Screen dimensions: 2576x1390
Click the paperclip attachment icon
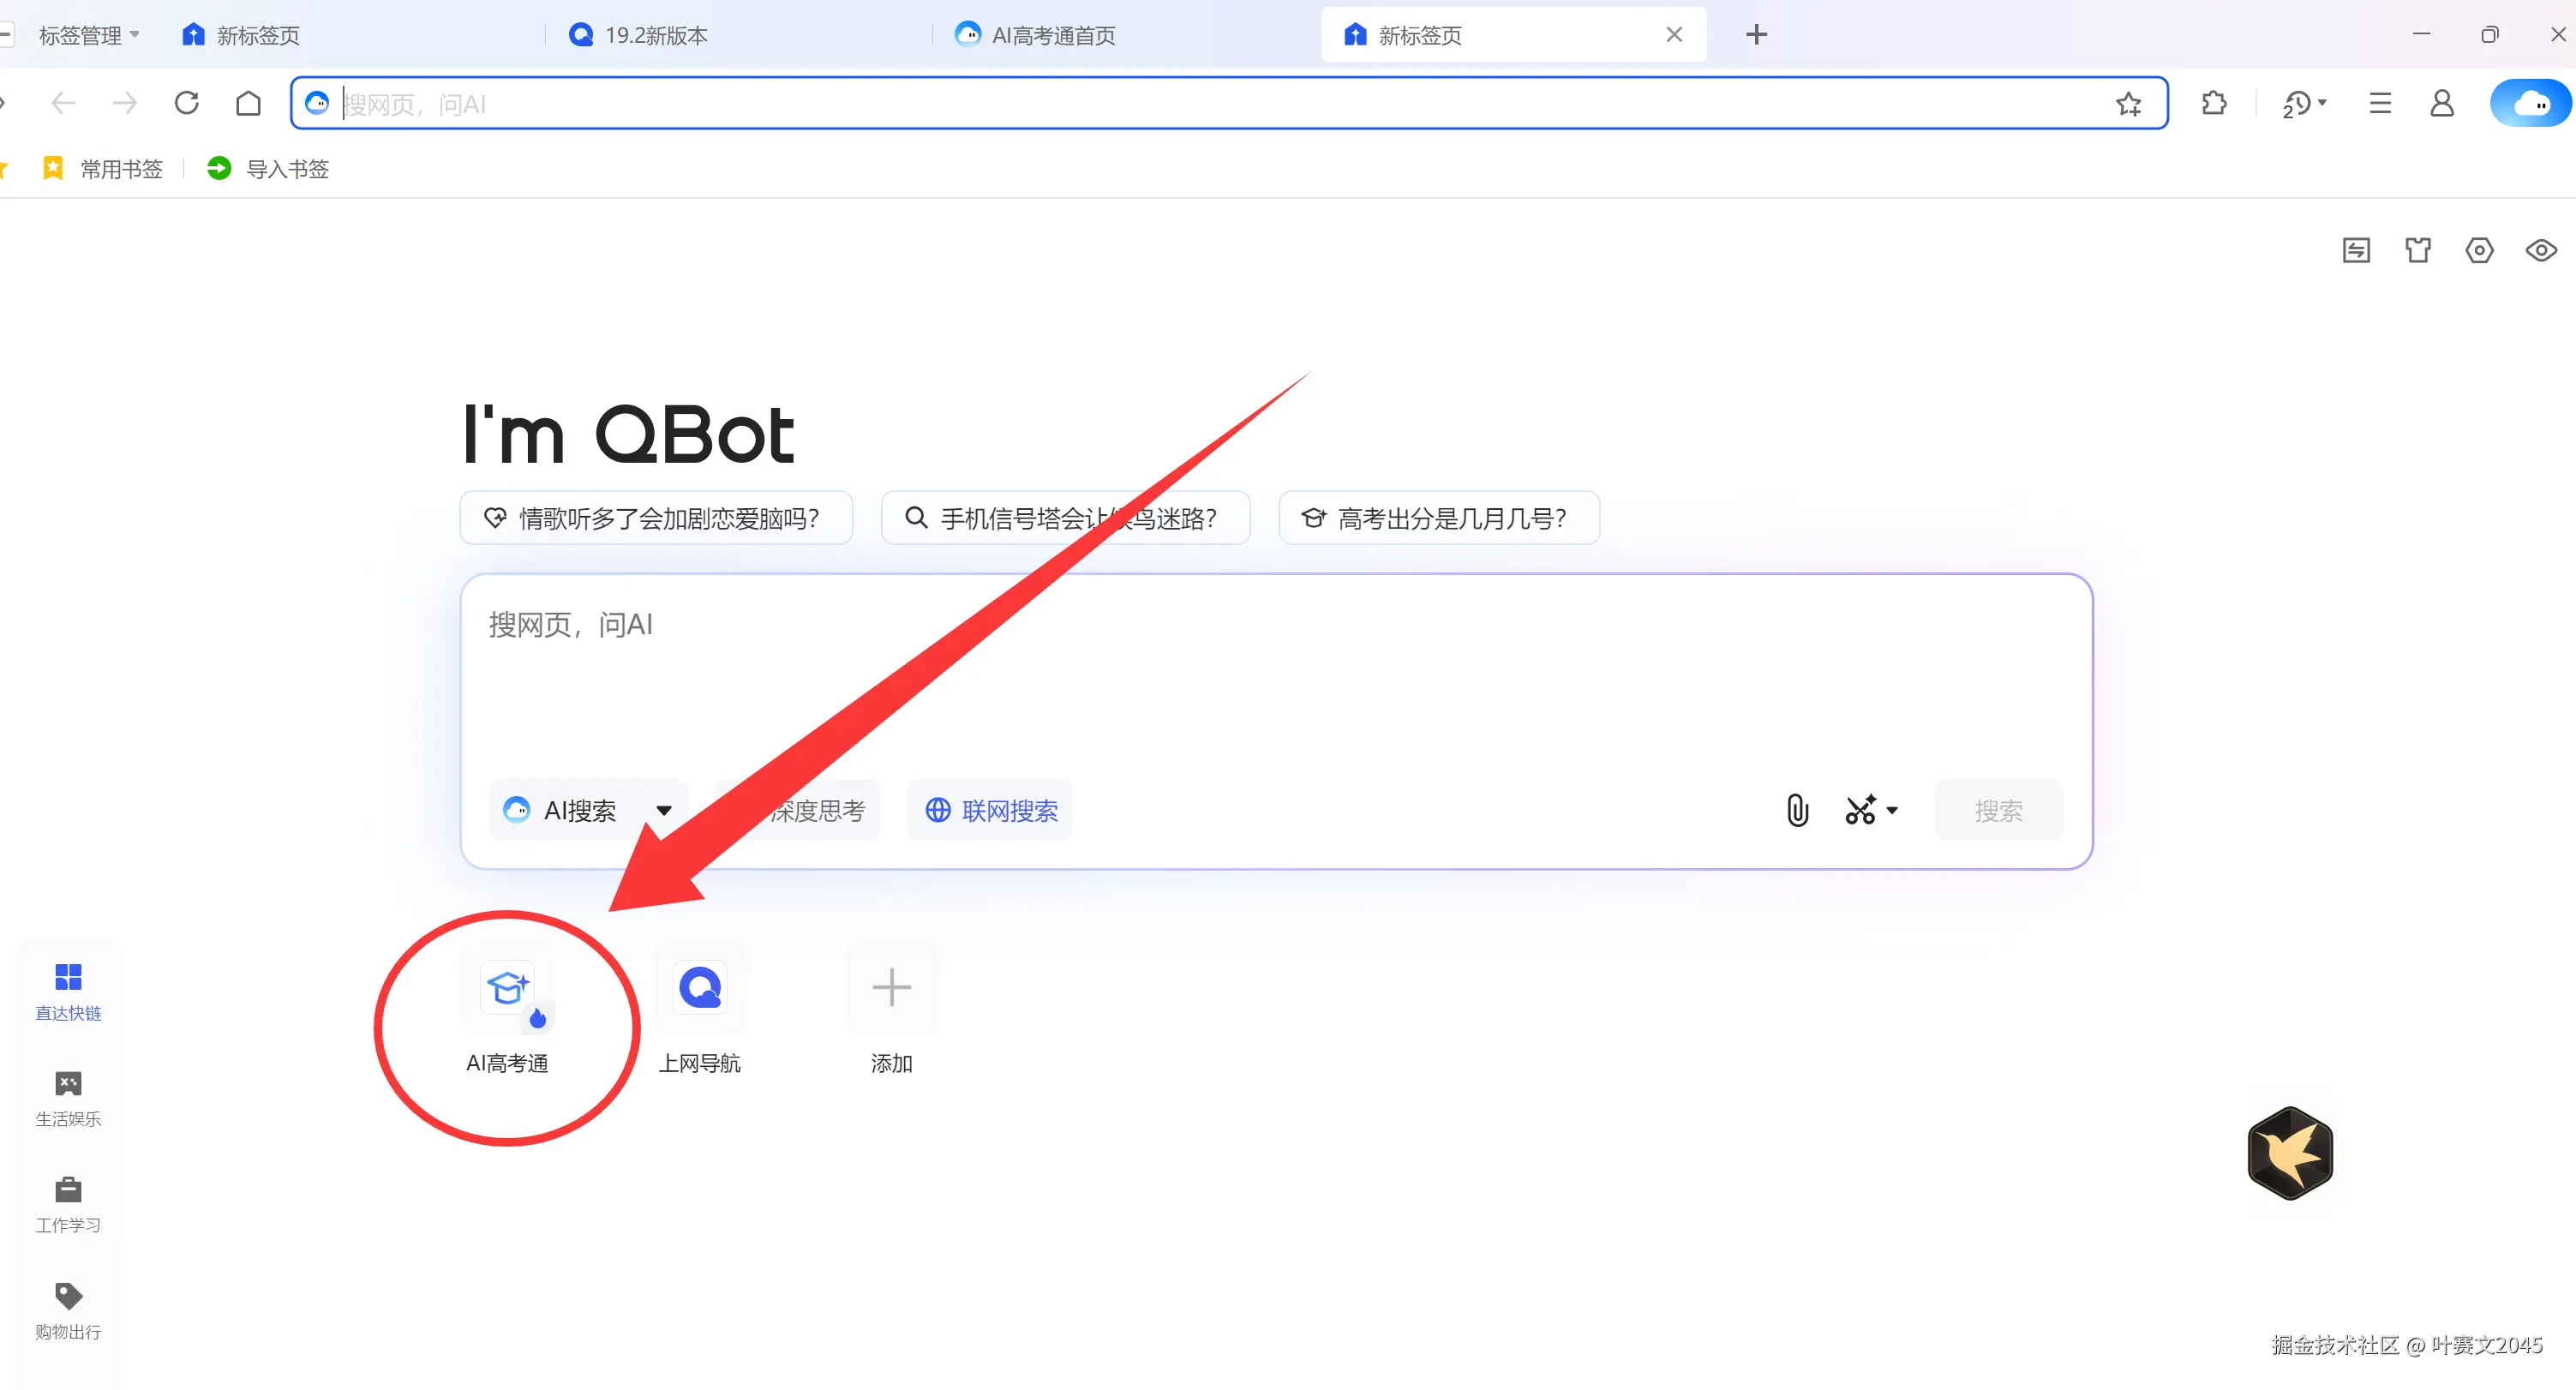tap(1797, 810)
